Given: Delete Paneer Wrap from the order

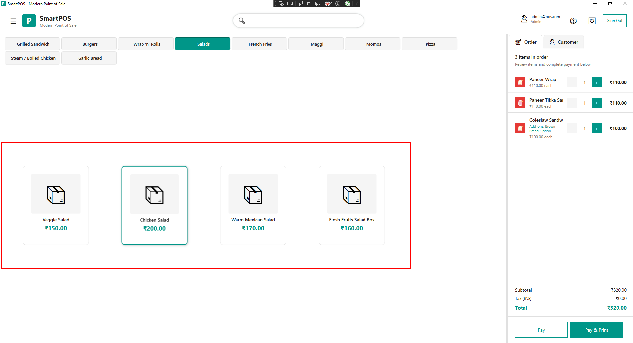Looking at the screenshot, I should coord(520,82).
